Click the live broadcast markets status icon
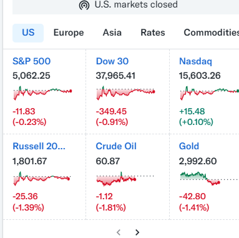This screenshot has width=239, height=238. pos(84,5)
